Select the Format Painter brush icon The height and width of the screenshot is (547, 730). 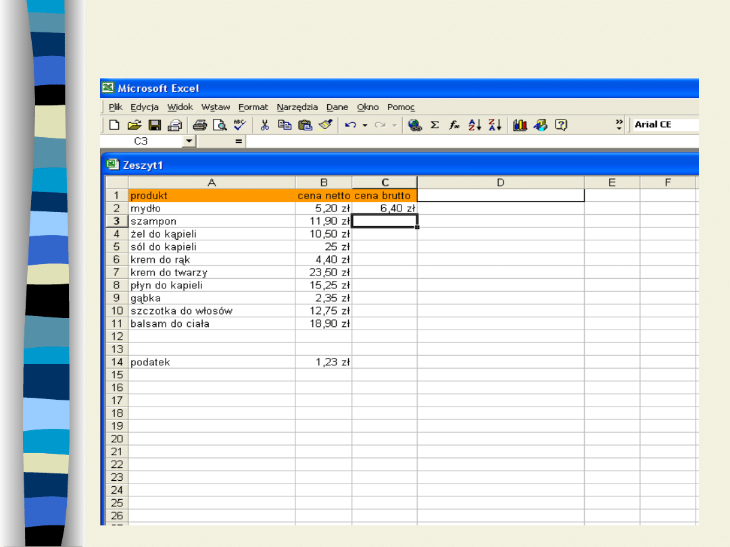(x=326, y=125)
